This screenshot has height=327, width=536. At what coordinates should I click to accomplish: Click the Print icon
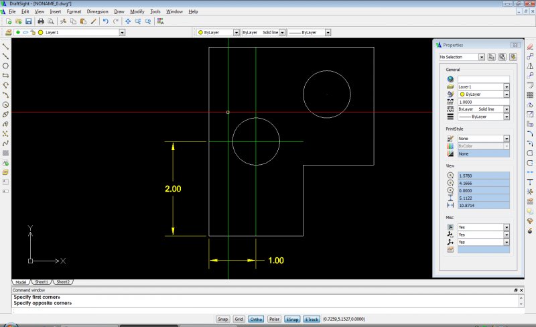click(x=41, y=21)
